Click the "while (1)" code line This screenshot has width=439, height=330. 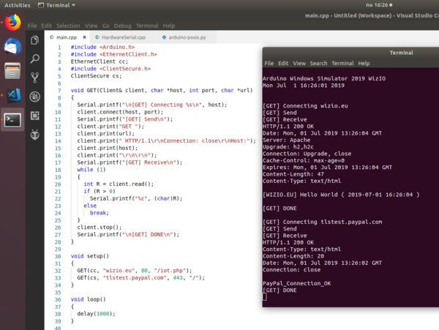coord(91,170)
